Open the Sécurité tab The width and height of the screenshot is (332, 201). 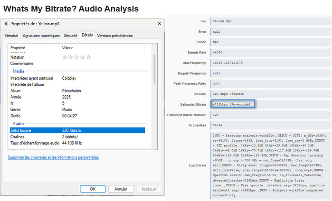point(70,36)
